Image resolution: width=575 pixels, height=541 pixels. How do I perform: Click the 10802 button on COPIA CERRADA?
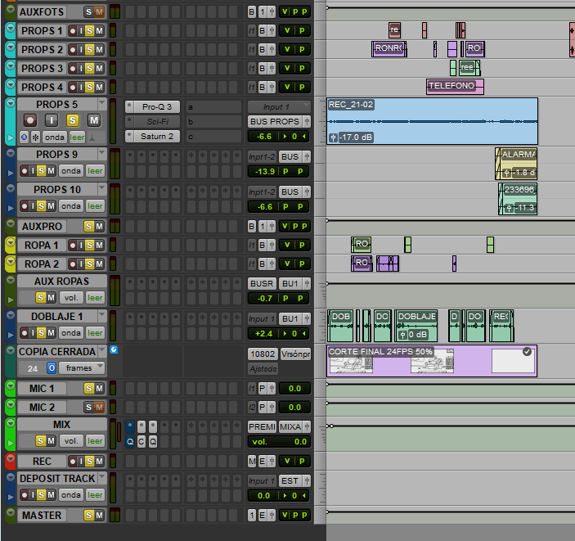tap(263, 354)
